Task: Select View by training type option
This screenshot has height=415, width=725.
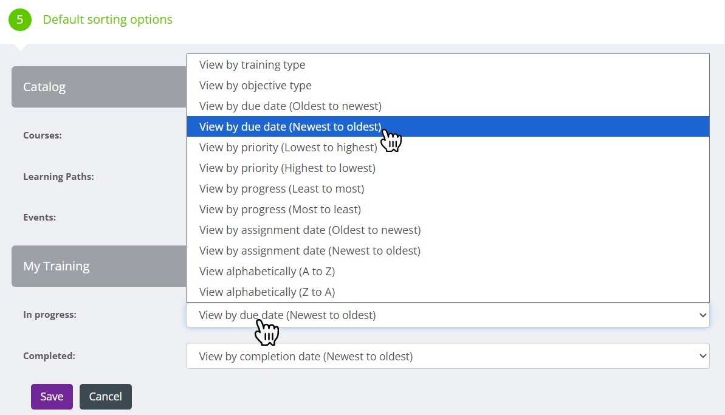Action: (252, 65)
